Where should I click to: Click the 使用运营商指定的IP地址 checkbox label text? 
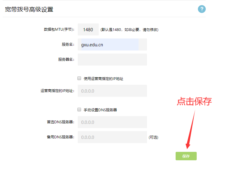pyautogui.click(x=103, y=79)
